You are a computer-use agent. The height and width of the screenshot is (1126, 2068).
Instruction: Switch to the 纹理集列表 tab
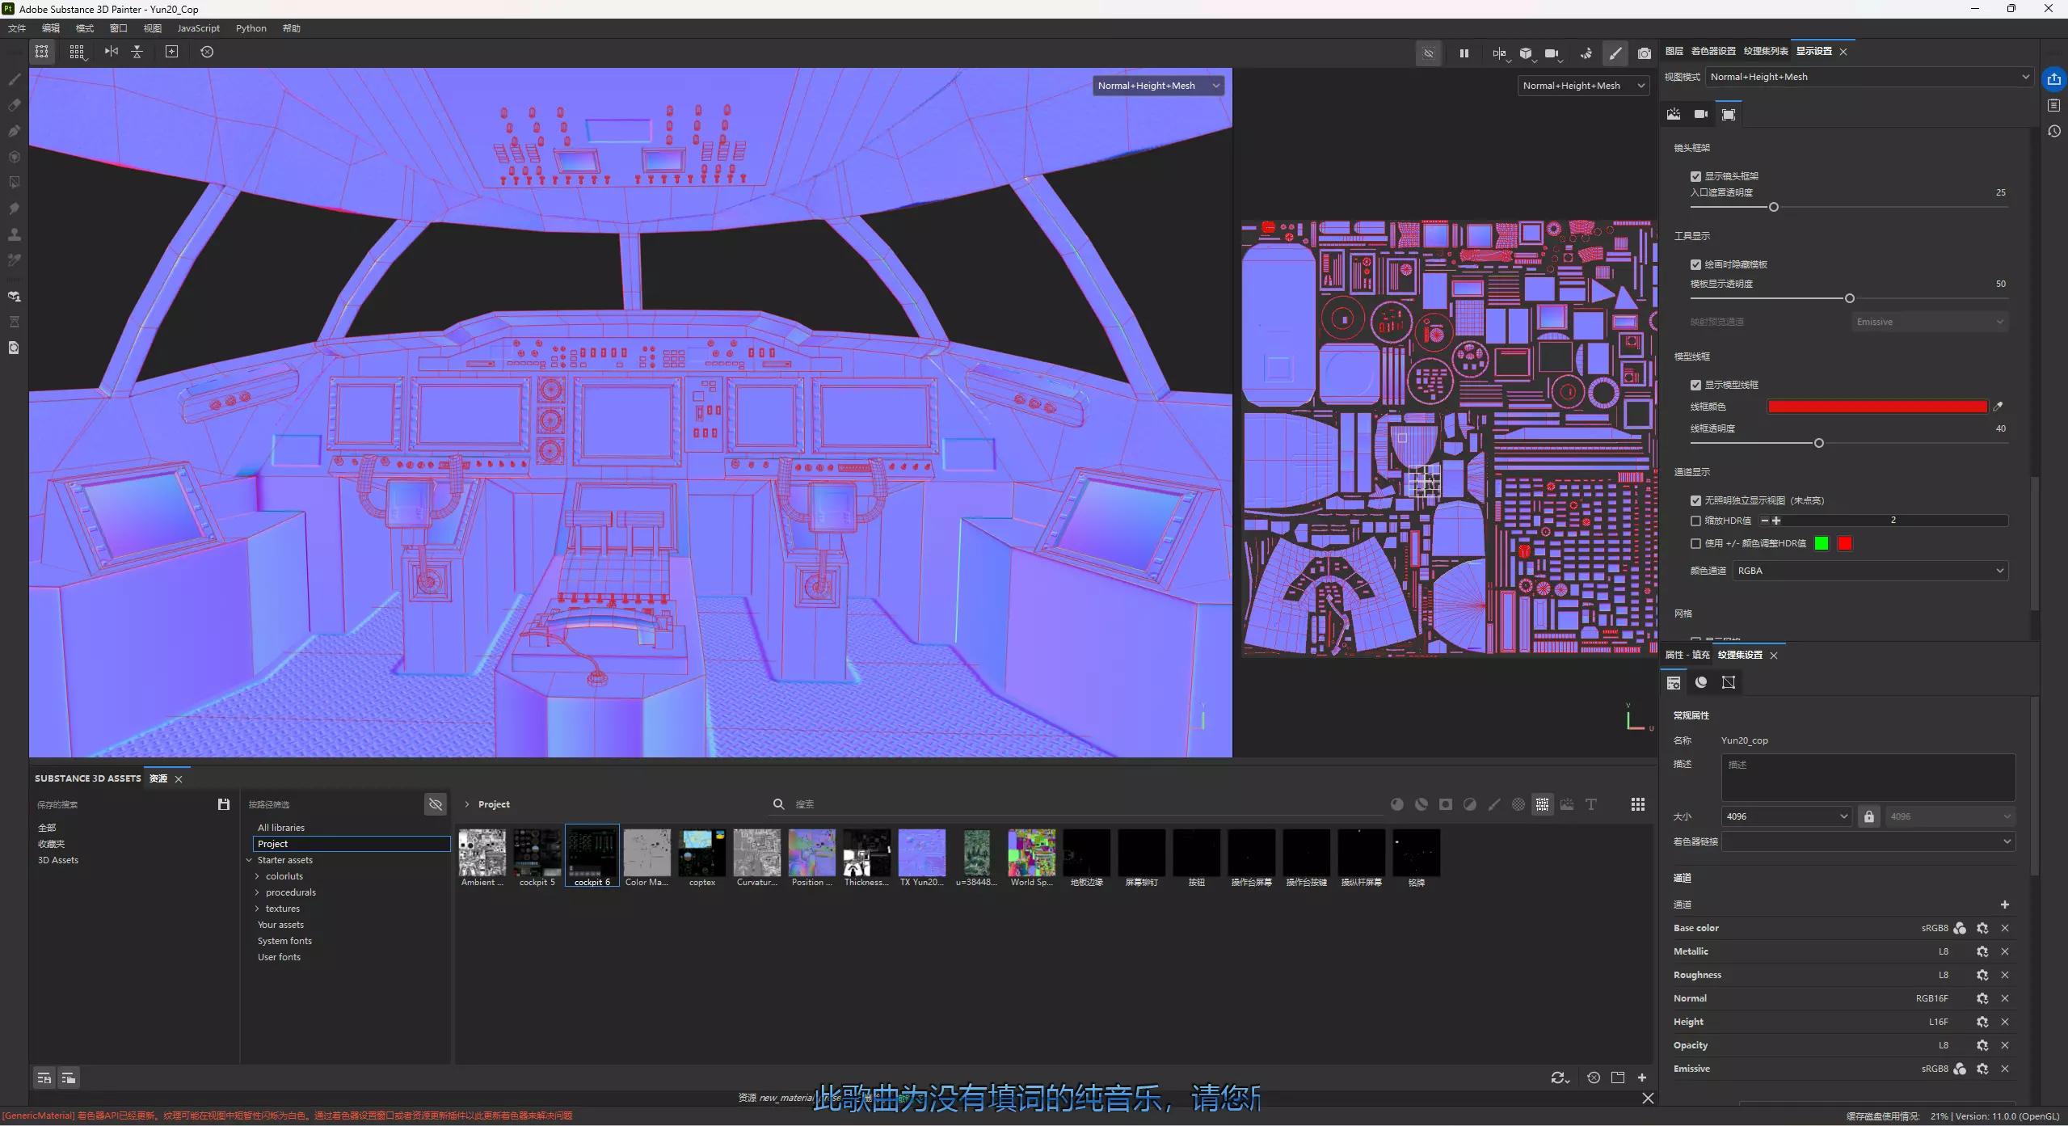[x=1765, y=51]
